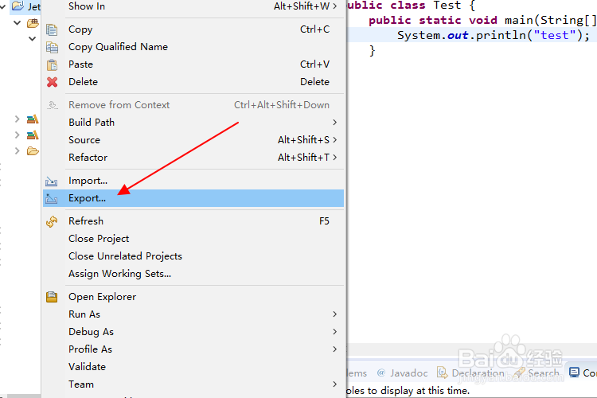
Task: Click the red Delete X icon
Action: coord(53,82)
